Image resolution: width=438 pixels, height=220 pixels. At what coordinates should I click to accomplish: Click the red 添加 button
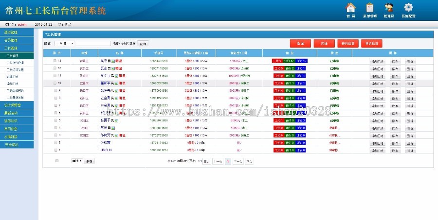click(300, 44)
